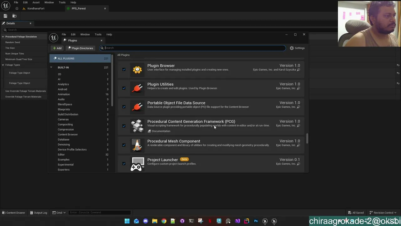Image resolution: width=401 pixels, height=226 pixels.
Task: Click the Browse in Content Browser icon
Action: click(14, 16)
